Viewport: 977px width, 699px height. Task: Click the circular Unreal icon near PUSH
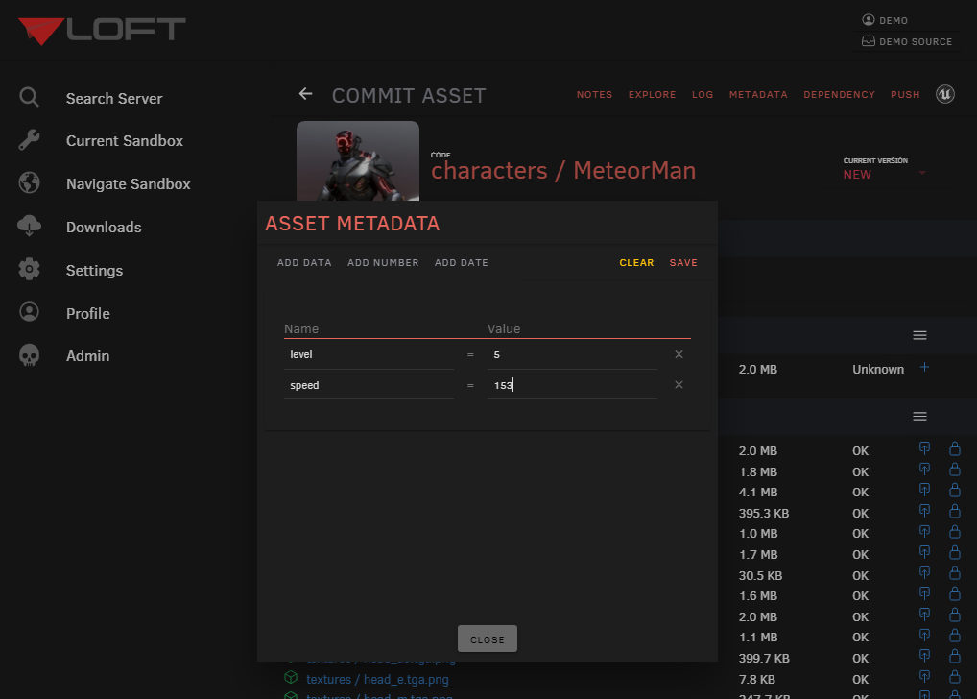(x=944, y=94)
